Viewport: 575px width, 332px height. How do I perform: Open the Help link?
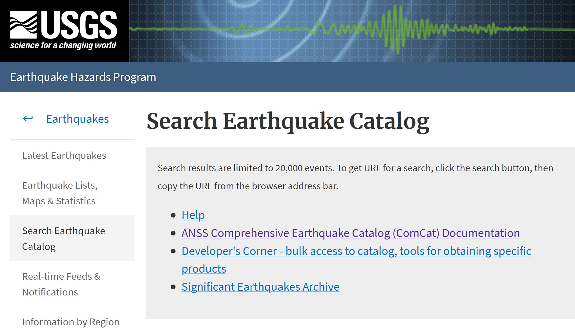coord(193,215)
